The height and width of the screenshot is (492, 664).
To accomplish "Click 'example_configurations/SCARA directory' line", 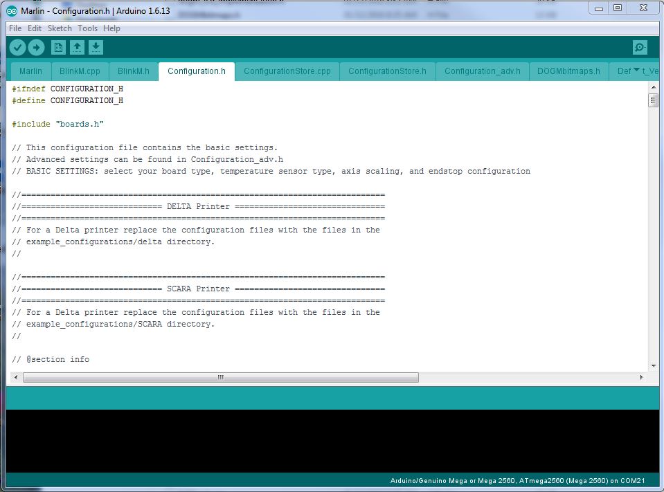I will (114, 324).
